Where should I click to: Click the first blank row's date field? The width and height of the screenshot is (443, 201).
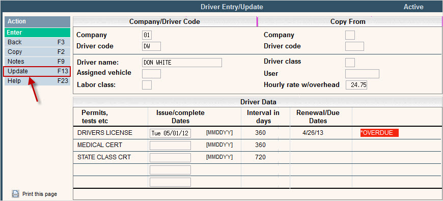point(171,170)
